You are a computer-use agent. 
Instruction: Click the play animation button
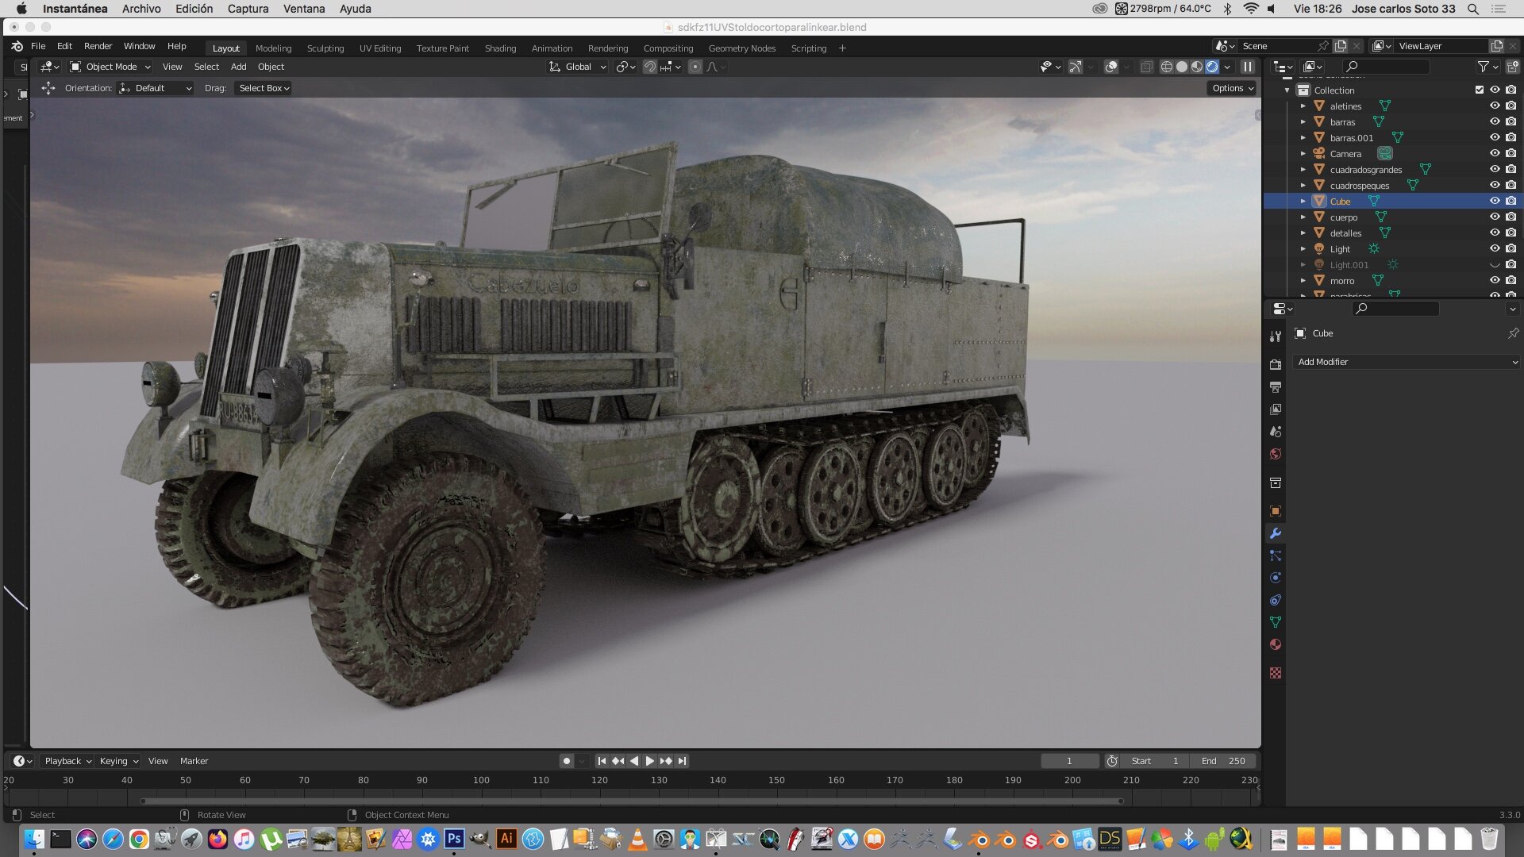coord(650,761)
